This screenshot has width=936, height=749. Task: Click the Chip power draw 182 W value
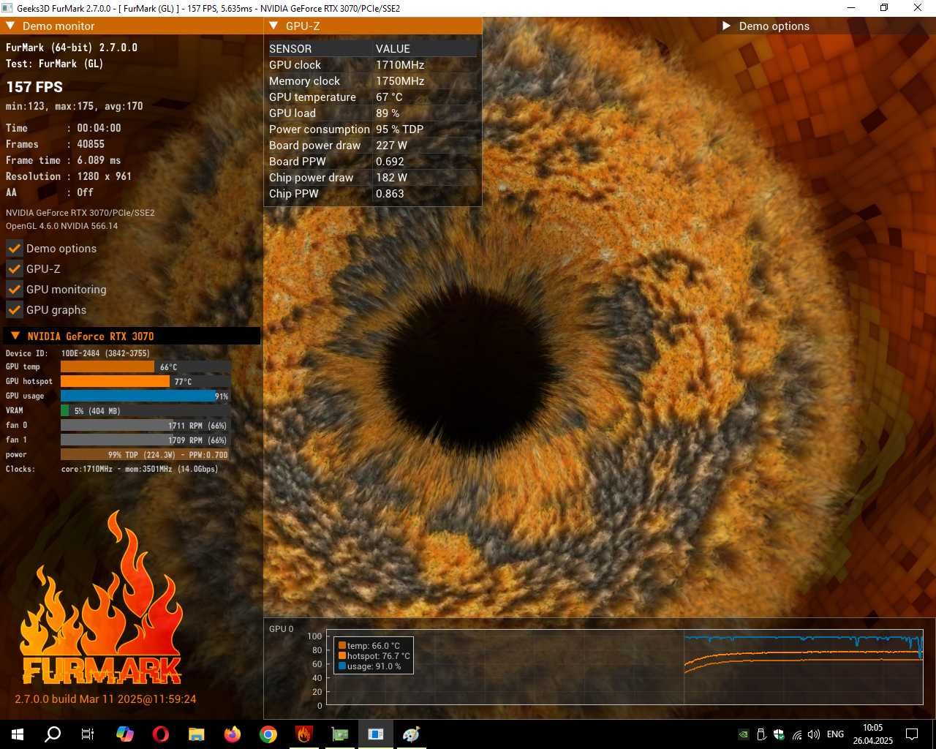point(391,178)
